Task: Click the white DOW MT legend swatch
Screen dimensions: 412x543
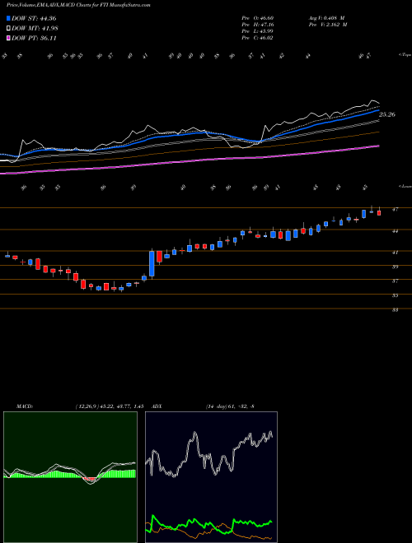Action: [x=9, y=28]
